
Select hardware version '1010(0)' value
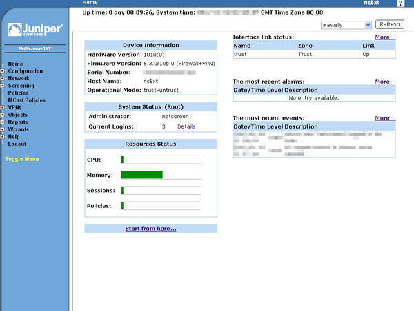tap(154, 55)
